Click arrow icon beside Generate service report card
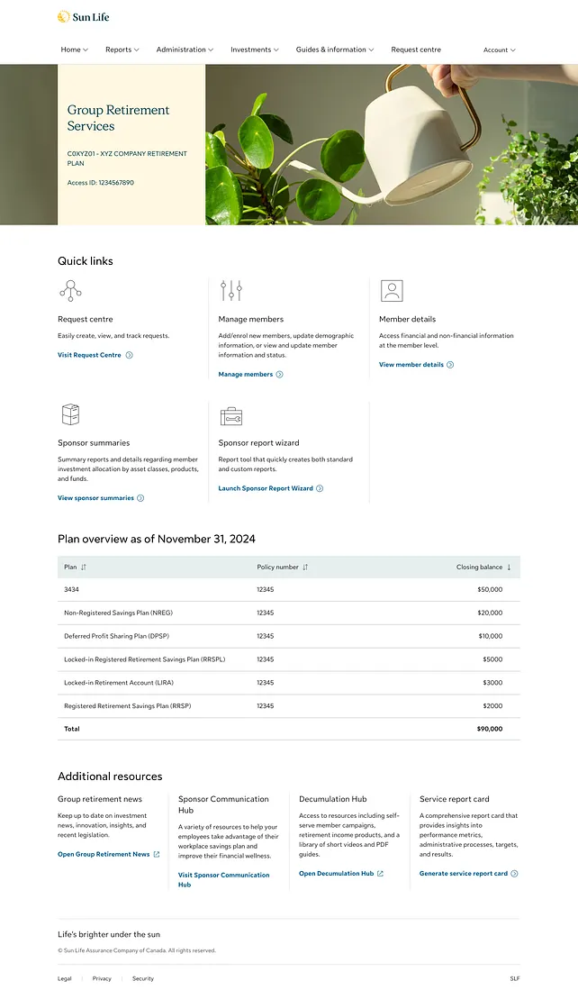Viewport: 578px width, 999px height. (x=514, y=874)
